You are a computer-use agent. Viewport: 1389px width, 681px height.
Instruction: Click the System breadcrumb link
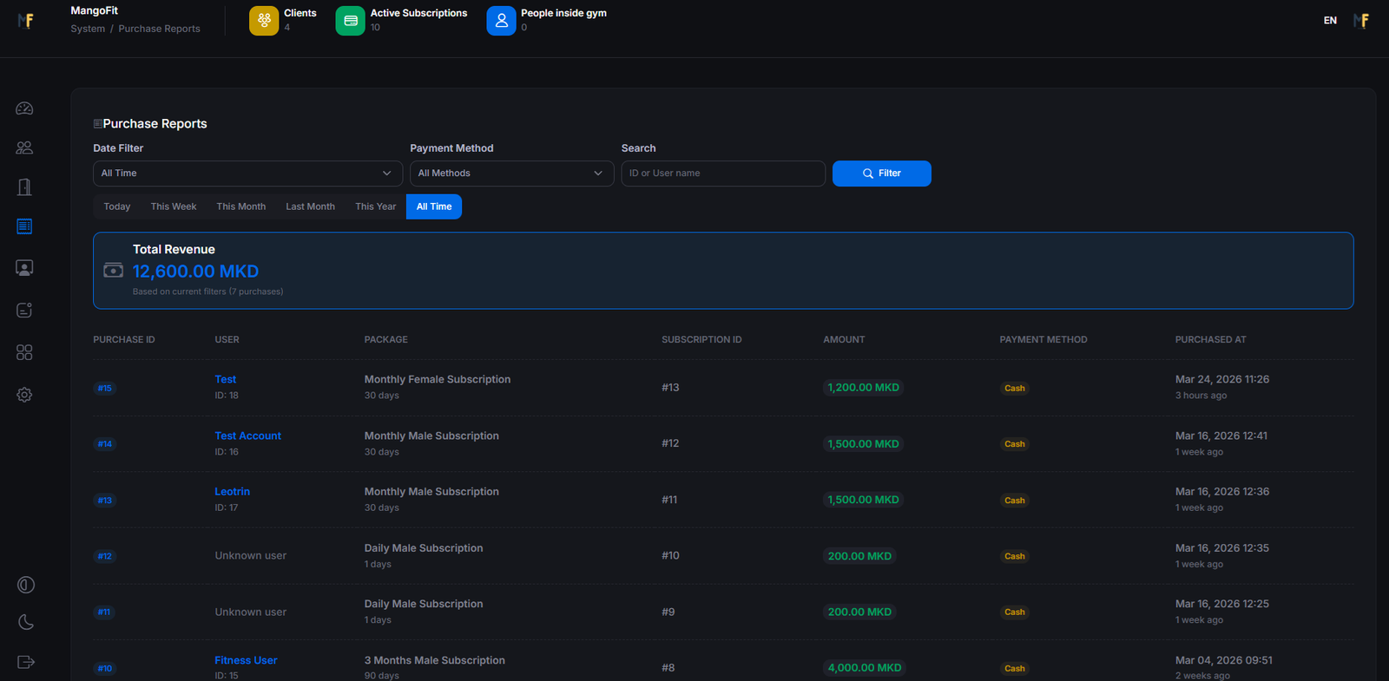click(x=88, y=29)
